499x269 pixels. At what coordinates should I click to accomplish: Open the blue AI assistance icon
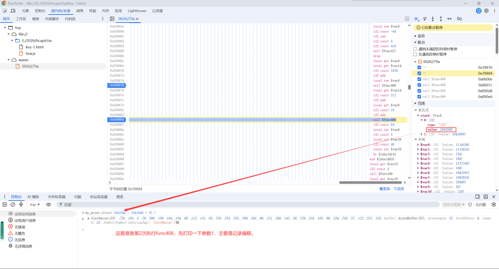pyautogui.click(x=479, y=11)
